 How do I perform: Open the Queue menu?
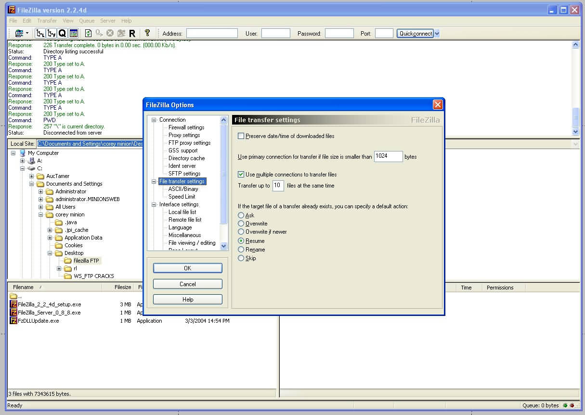tap(87, 21)
